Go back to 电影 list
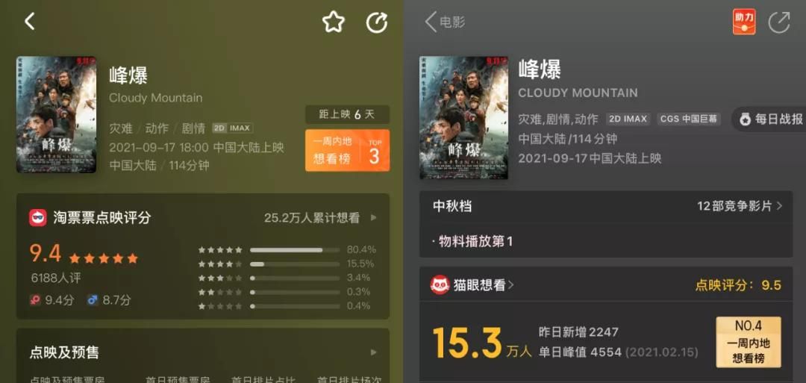This screenshot has width=806, height=383. tap(445, 22)
